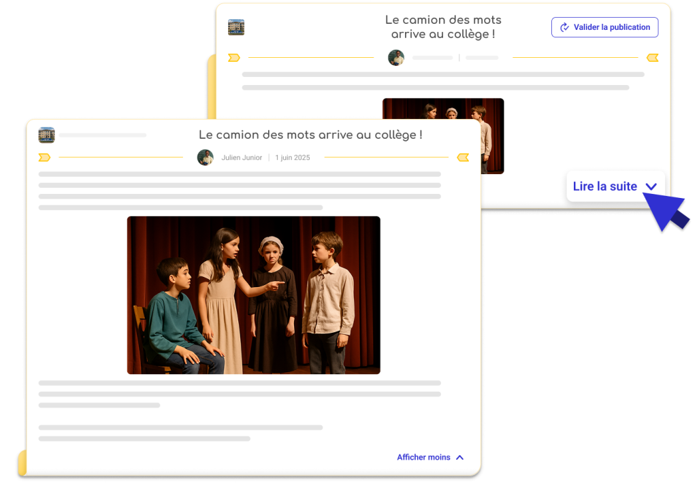This screenshot has height=483, width=697.
Task: Open the large theater photo of four children
Action: (x=253, y=295)
